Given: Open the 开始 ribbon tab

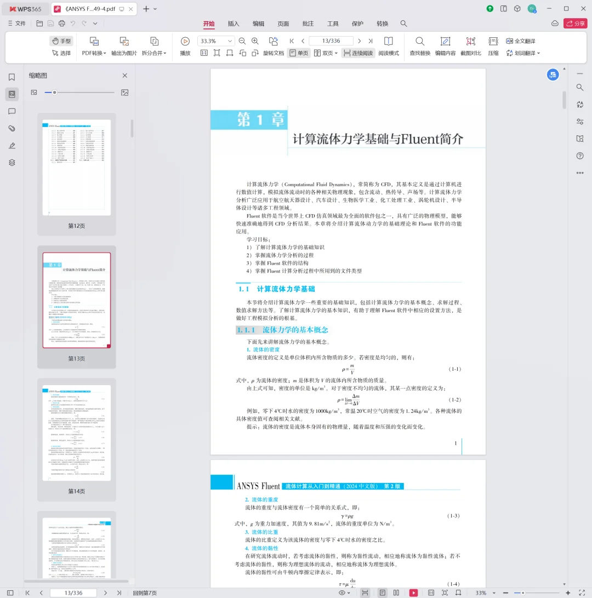Looking at the screenshot, I should pyautogui.click(x=209, y=24).
